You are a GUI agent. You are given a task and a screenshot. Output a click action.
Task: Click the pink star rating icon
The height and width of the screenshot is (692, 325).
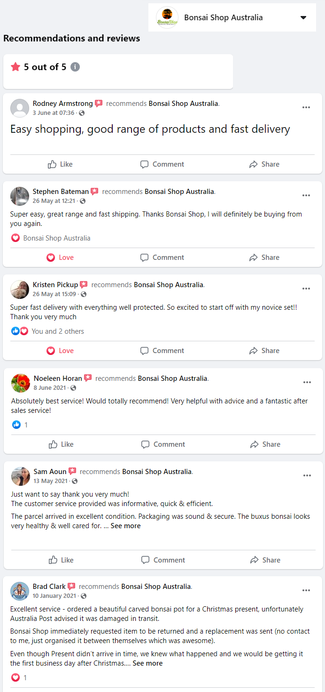coord(15,67)
